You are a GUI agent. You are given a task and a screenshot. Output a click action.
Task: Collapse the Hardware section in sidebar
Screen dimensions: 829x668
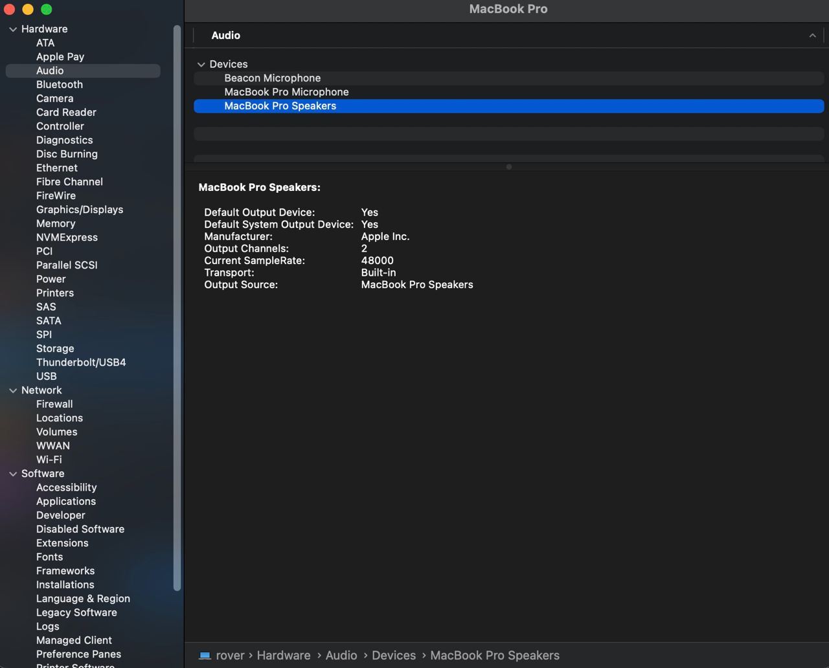click(13, 29)
